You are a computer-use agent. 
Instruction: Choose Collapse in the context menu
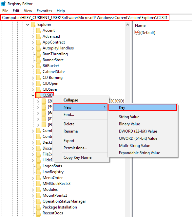[71, 100]
